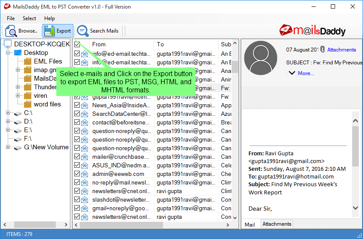
Task: Uncheck the SearchDataCenter email checkbox
Action: click(77, 114)
